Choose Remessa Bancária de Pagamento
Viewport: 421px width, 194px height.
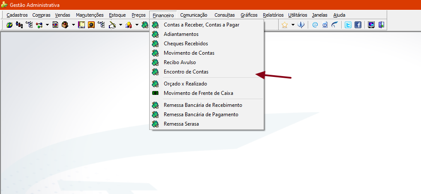[x=207, y=115]
